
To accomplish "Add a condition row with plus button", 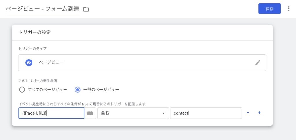I will click(x=259, y=113).
